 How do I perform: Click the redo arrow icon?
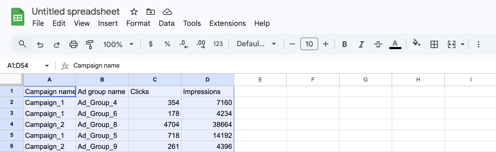(x=57, y=44)
